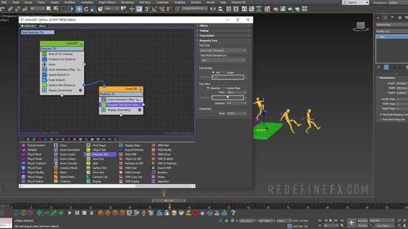Choose the Notes operator
The width and height of the screenshot is (408, 229).
[161, 177]
